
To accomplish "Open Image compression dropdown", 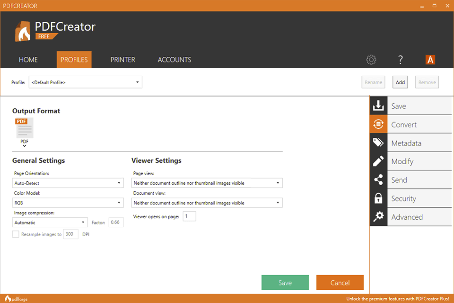I will tap(50, 223).
